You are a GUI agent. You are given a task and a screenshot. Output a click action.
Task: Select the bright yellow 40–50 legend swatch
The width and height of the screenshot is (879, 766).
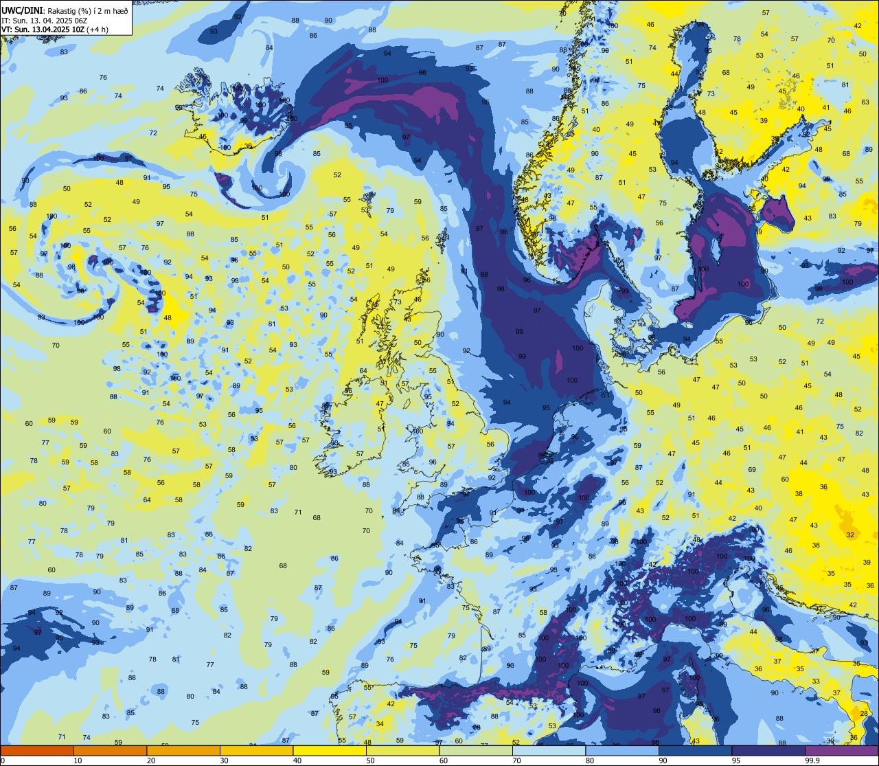[x=330, y=750]
